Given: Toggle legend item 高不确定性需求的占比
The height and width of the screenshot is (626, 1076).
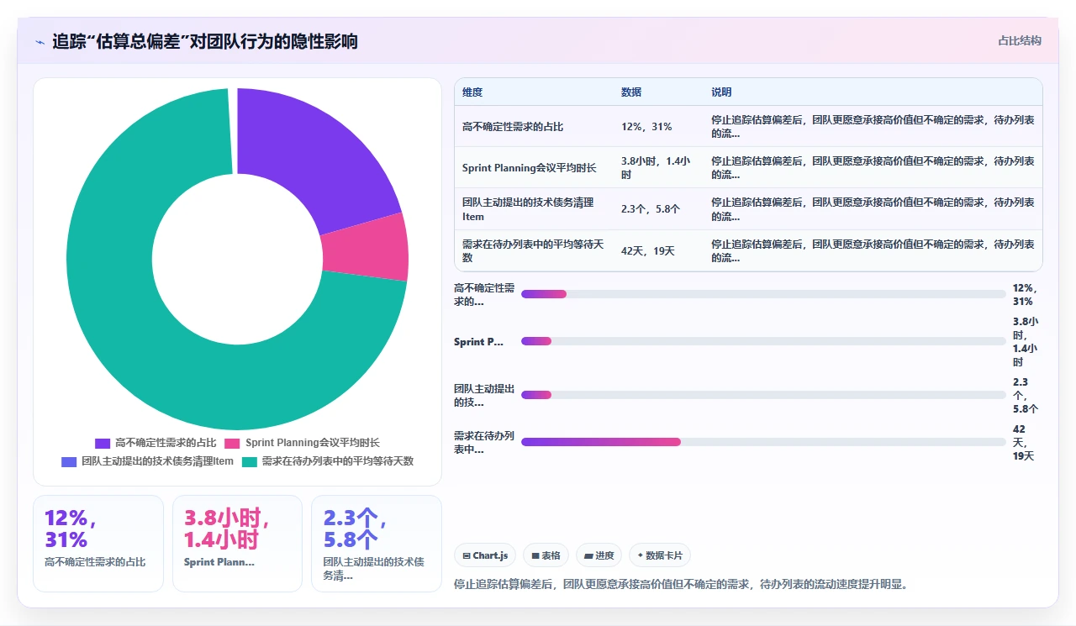Looking at the screenshot, I should 156,443.
